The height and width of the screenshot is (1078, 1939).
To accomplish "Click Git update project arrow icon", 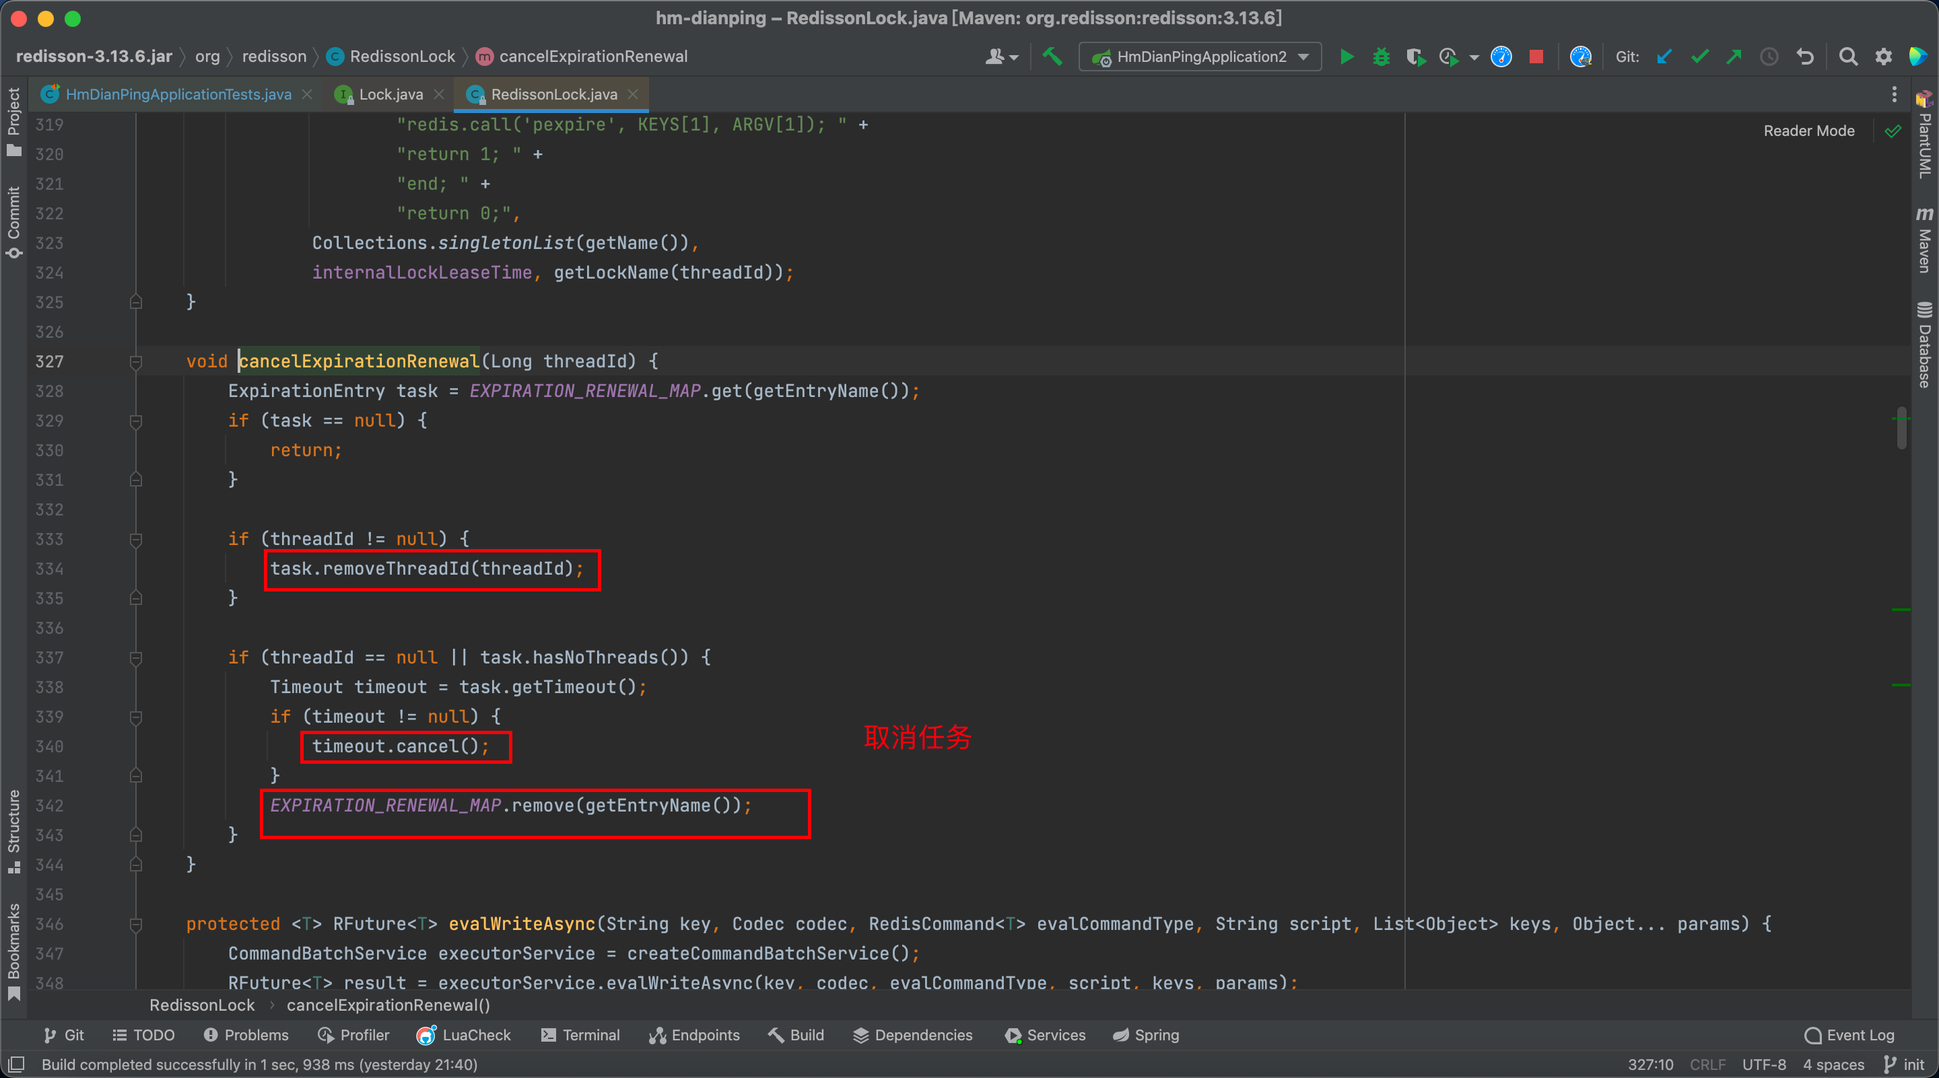I will [x=1664, y=57].
